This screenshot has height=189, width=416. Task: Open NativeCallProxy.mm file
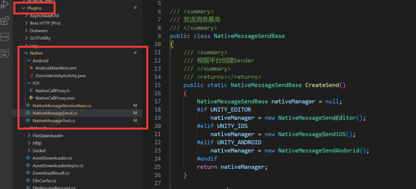(x=55, y=98)
